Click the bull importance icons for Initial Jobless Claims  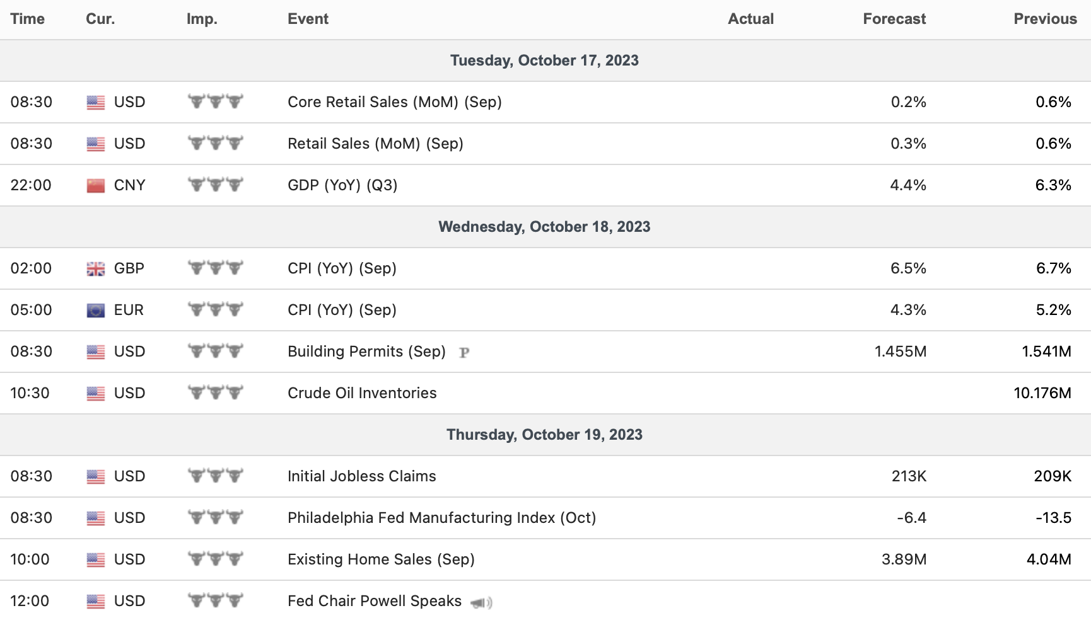pyautogui.click(x=216, y=476)
